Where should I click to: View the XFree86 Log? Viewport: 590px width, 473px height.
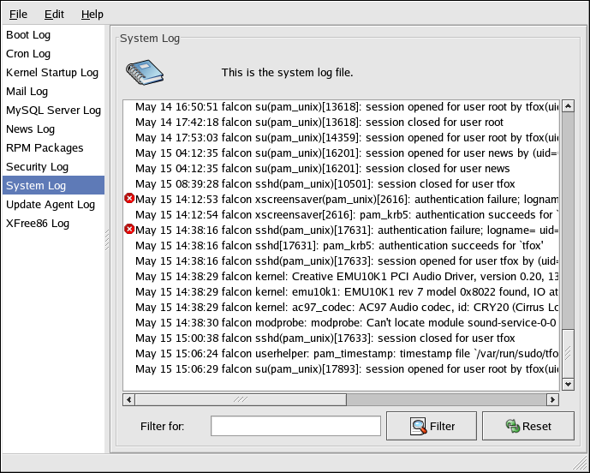[x=37, y=224]
